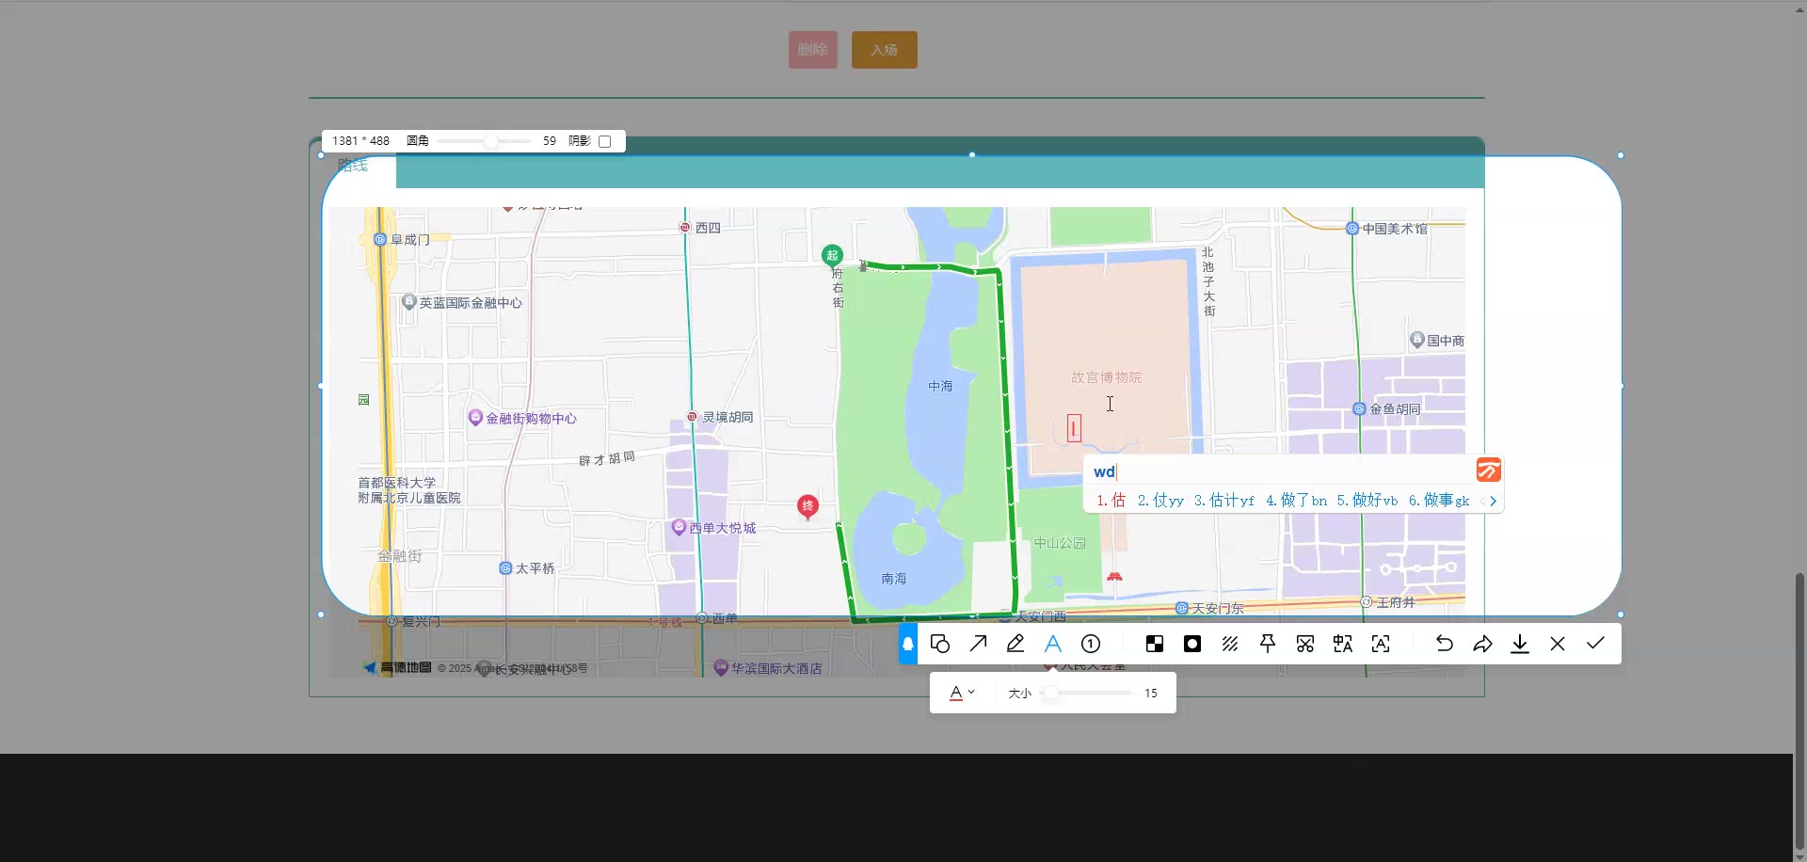Click the 皇成门 station label

point(410,240)
